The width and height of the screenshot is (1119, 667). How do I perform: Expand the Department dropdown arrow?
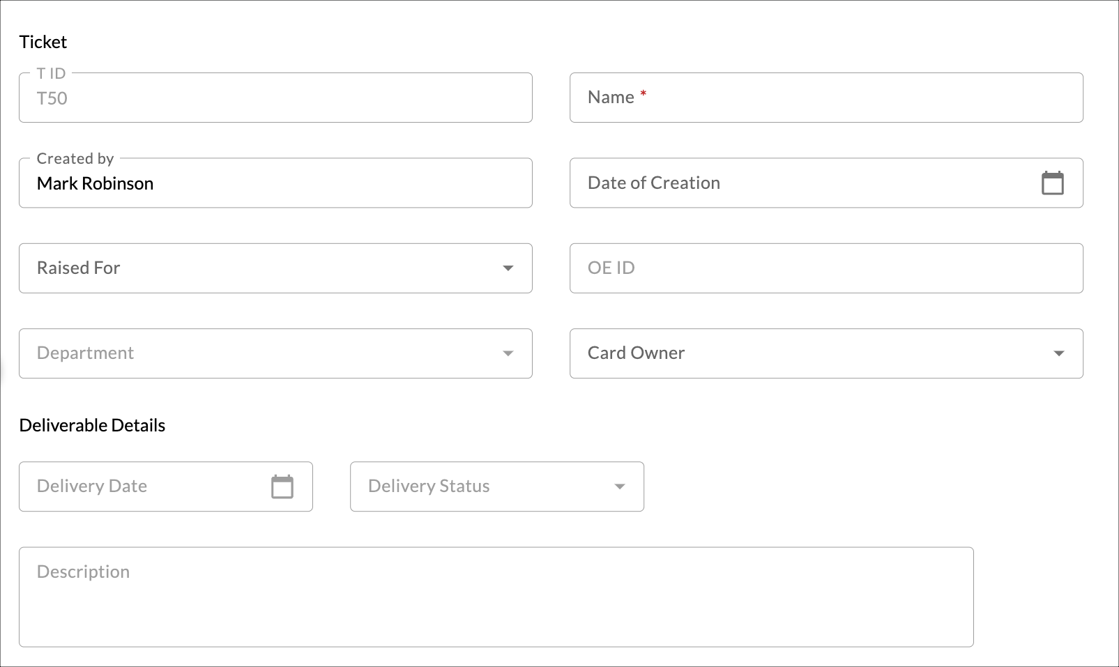point(508,353)
